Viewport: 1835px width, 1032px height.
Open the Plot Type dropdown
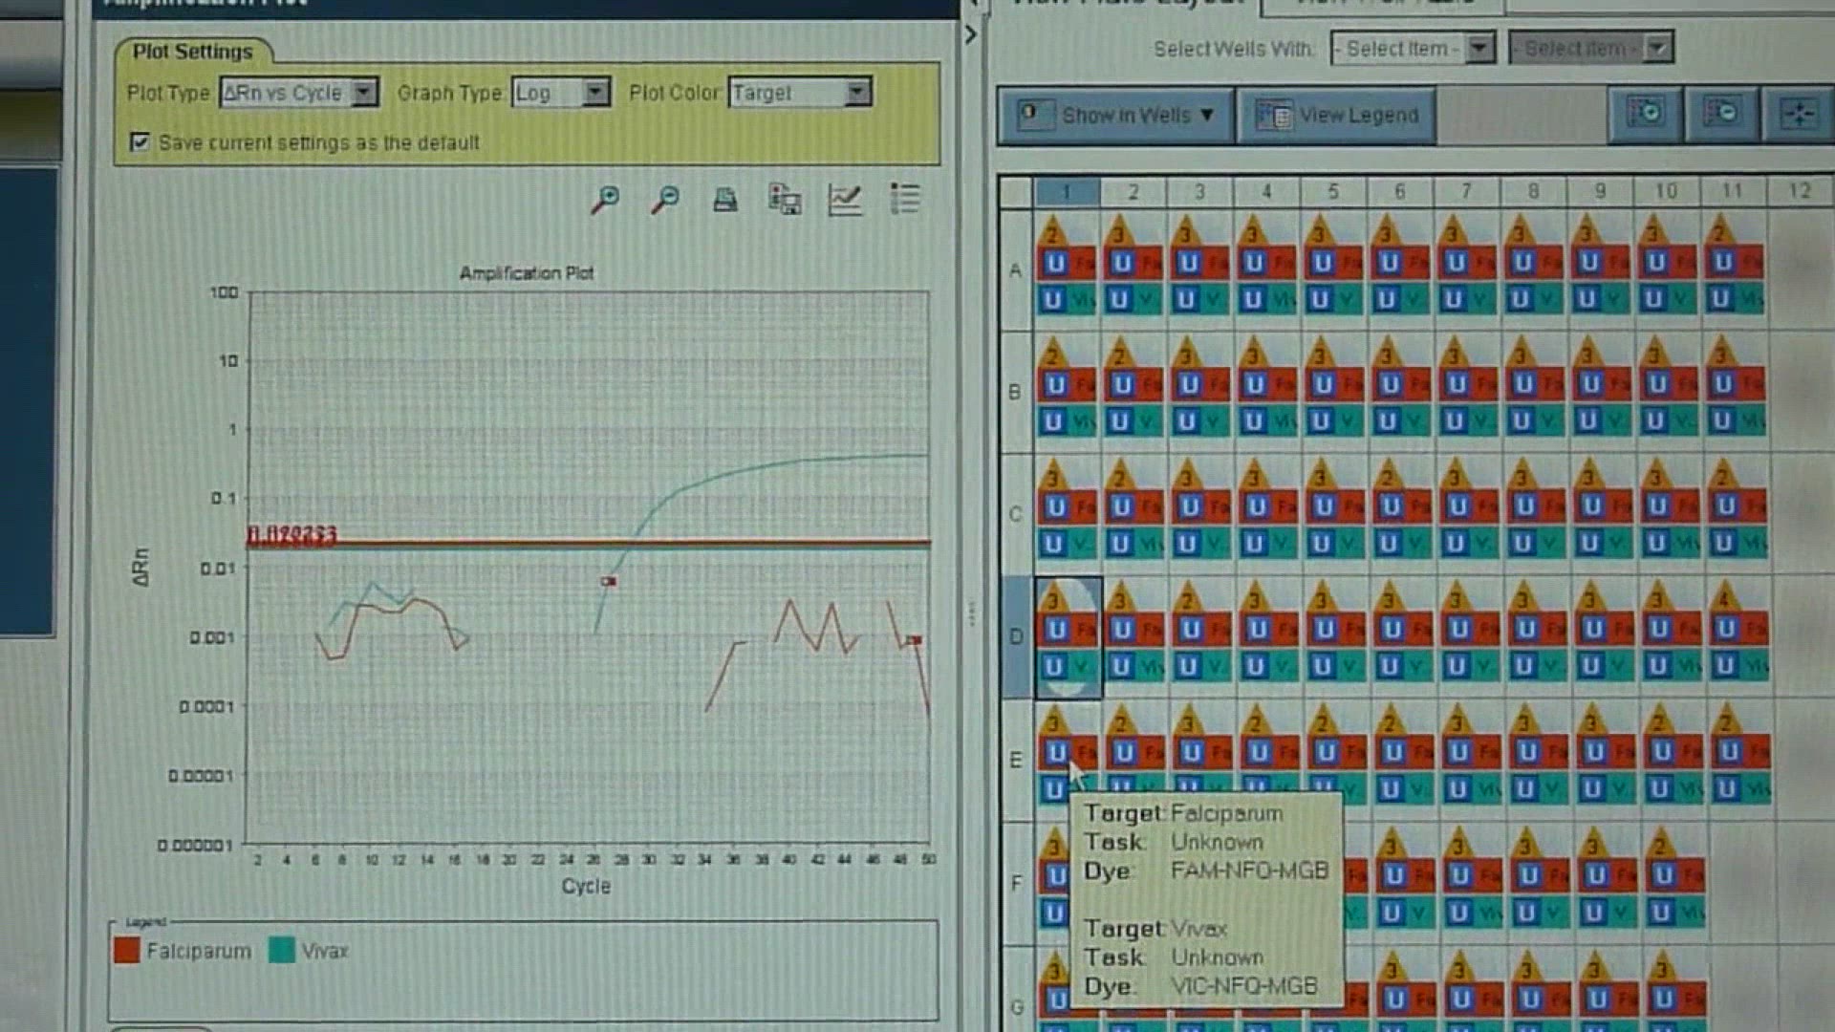pos(363,93)
